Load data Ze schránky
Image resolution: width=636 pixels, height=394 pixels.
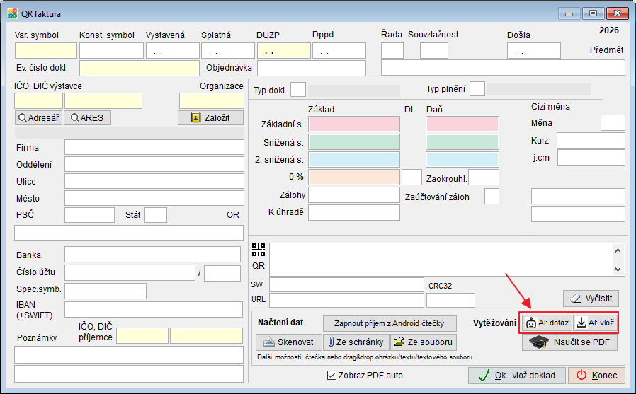pos(356,342)
